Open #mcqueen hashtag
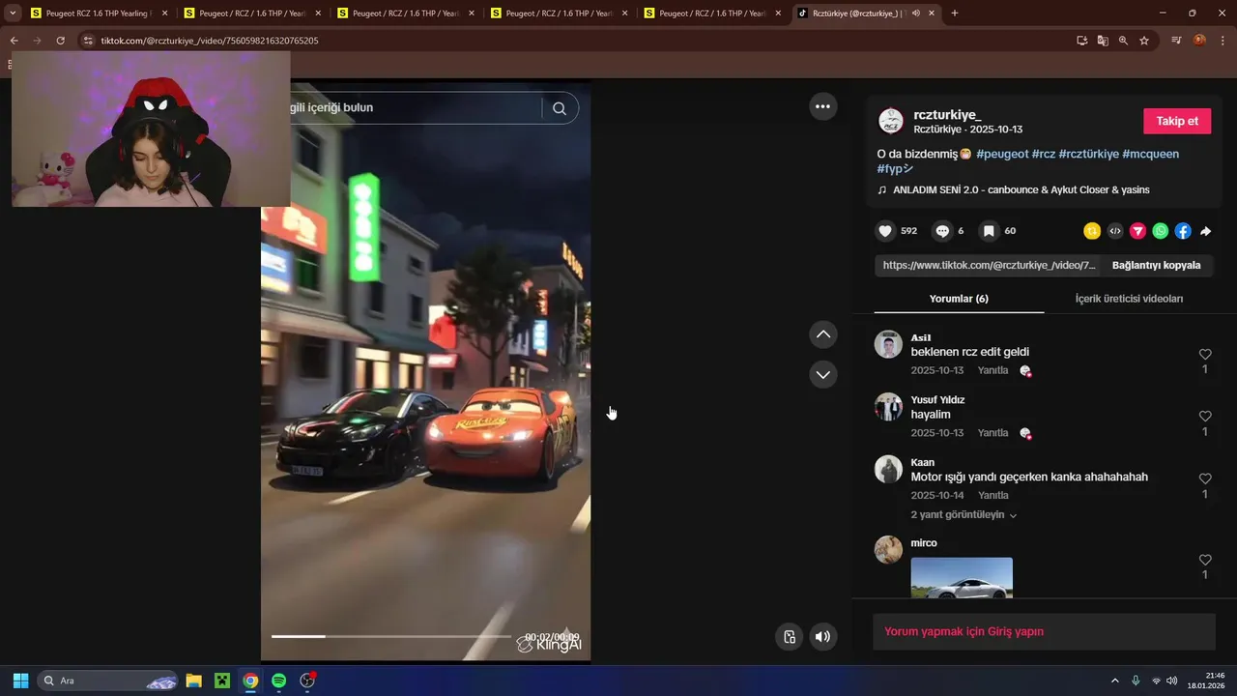The height and width of the screenshot is (696, 1237). coord(1150,154)
